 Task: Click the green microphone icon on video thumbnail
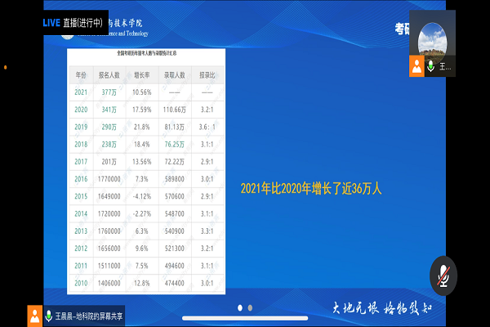tap(430, 67)
